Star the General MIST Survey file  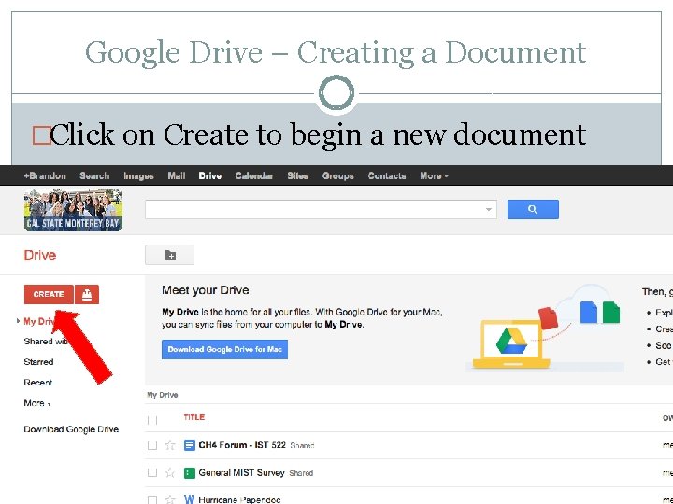[170, 472]
